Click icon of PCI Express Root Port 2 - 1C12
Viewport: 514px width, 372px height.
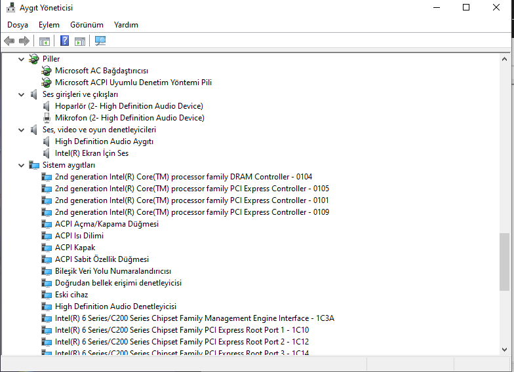click(47, 342)
